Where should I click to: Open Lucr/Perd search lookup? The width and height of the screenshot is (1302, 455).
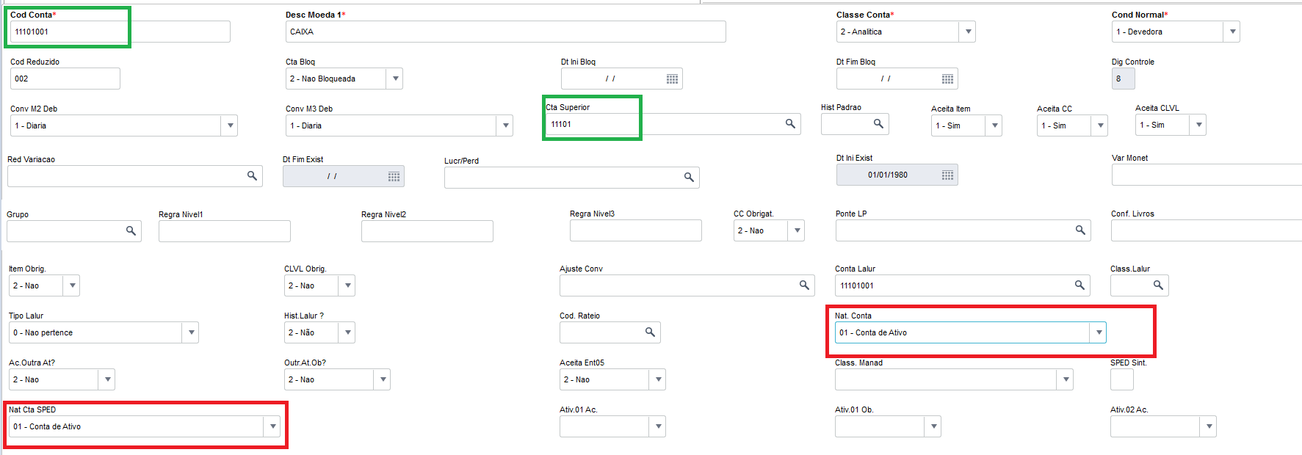point(689,178)
